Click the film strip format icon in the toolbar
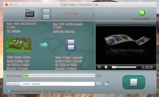Viewport: 159px width, 97px height. tap(46, 14)
